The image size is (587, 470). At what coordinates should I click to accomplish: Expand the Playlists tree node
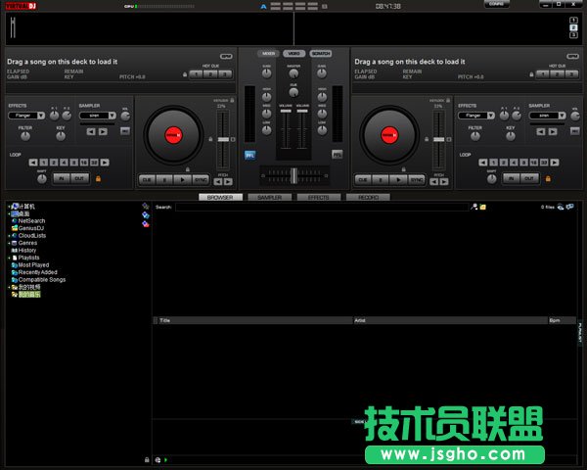pos(9,258)
